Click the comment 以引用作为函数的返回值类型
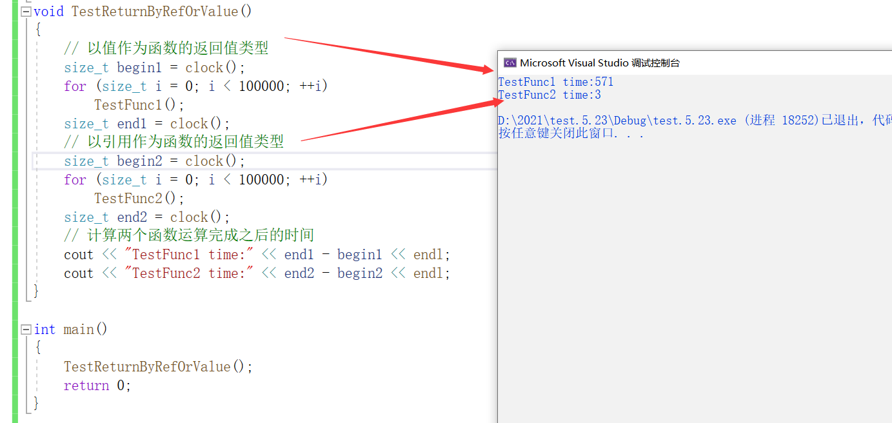 click(173, 142)
